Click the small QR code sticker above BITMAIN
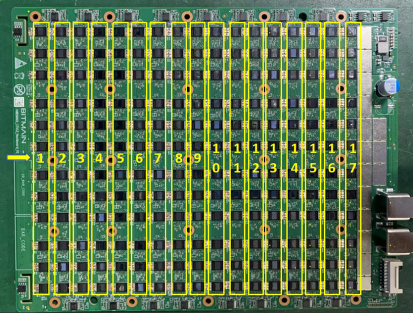The width and height of the screenshot is (413, 313). tap(18, 101)
